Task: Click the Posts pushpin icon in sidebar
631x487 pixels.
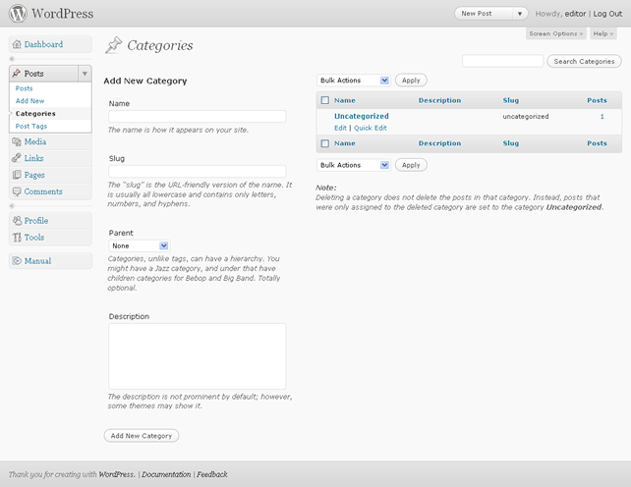Action: 16,74
